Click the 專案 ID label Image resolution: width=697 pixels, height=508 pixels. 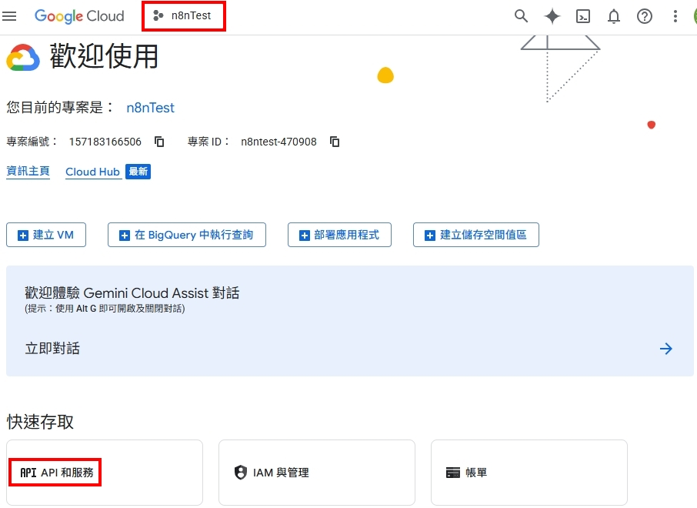point(208,142)
